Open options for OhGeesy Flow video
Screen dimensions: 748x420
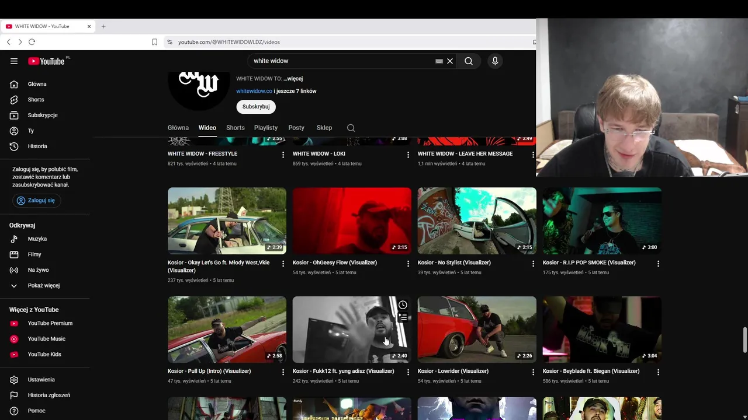point(408,264)
